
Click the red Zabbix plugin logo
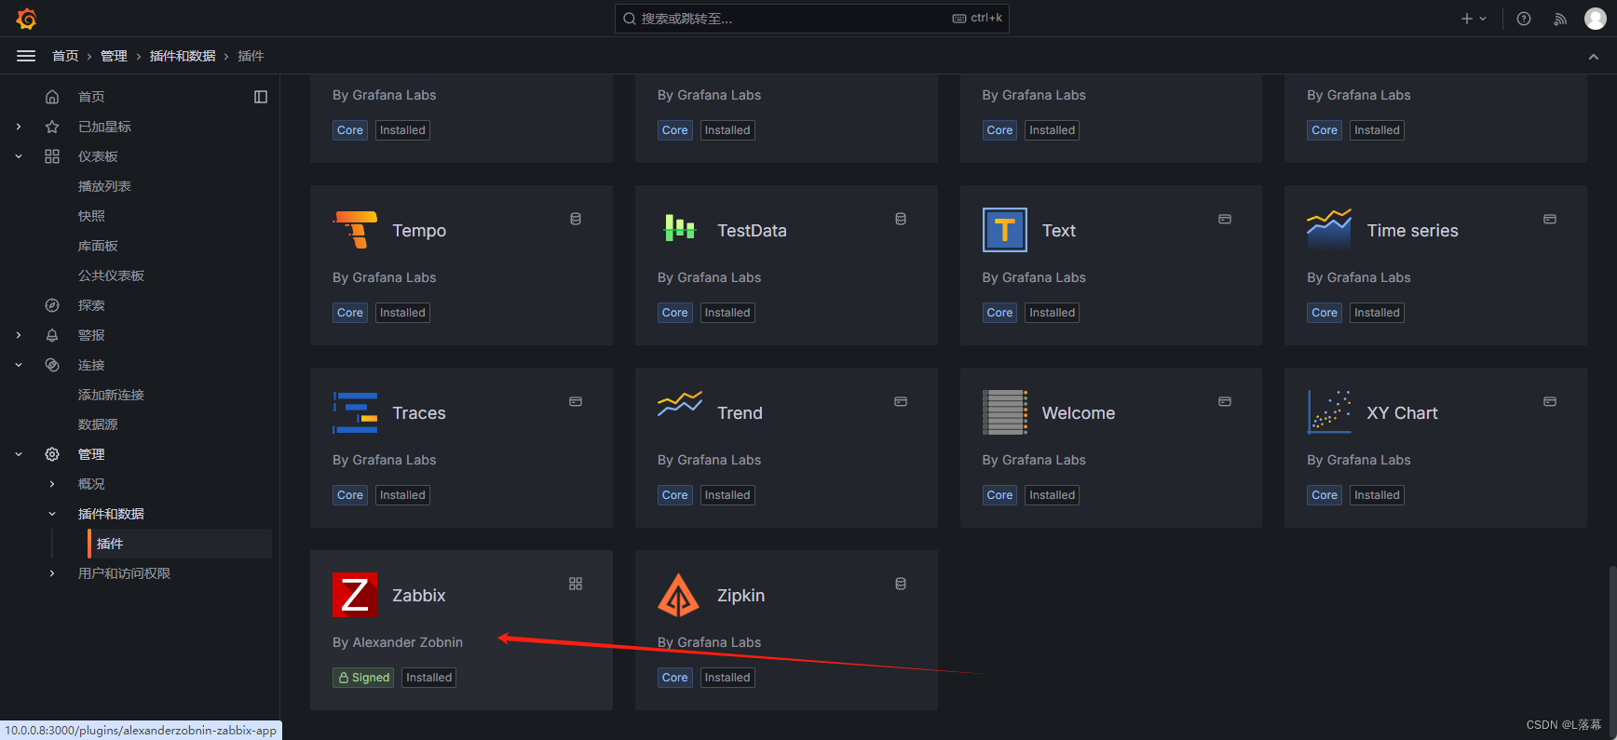coord(355,595)
